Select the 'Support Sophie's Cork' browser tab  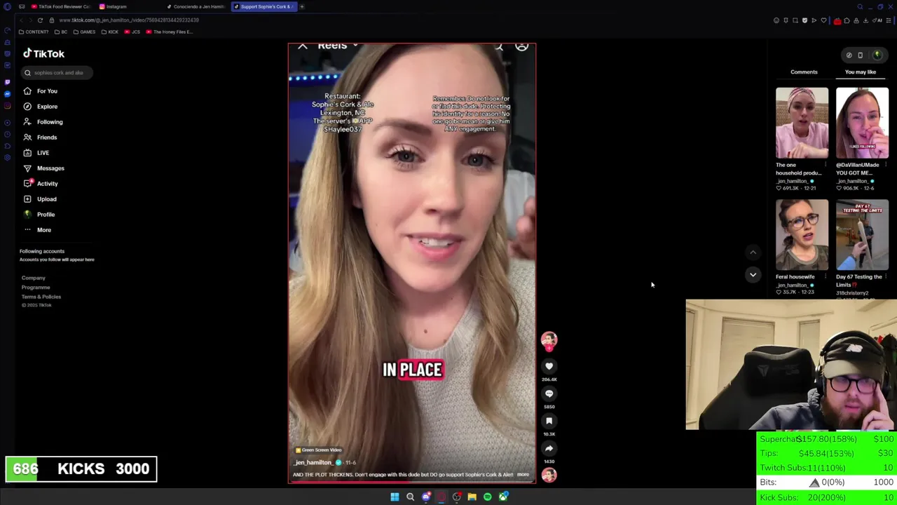263,6
